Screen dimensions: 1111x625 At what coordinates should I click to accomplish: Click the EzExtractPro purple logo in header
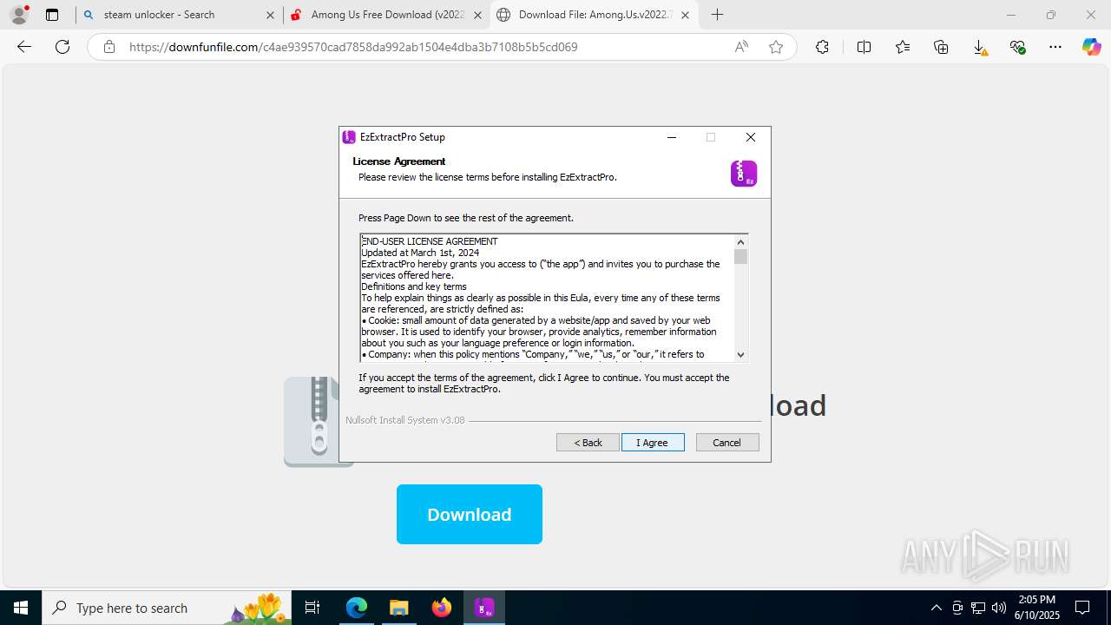tap(744, 174)
